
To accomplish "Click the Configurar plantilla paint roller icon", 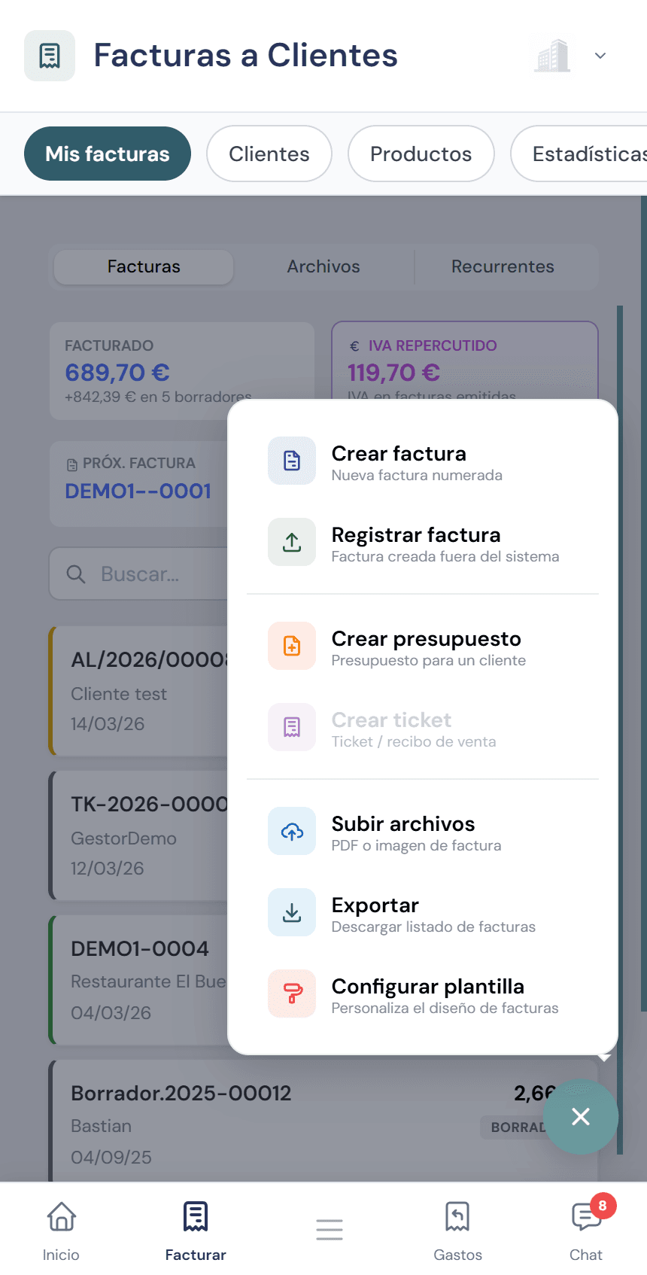I will (x=291, y=994).
